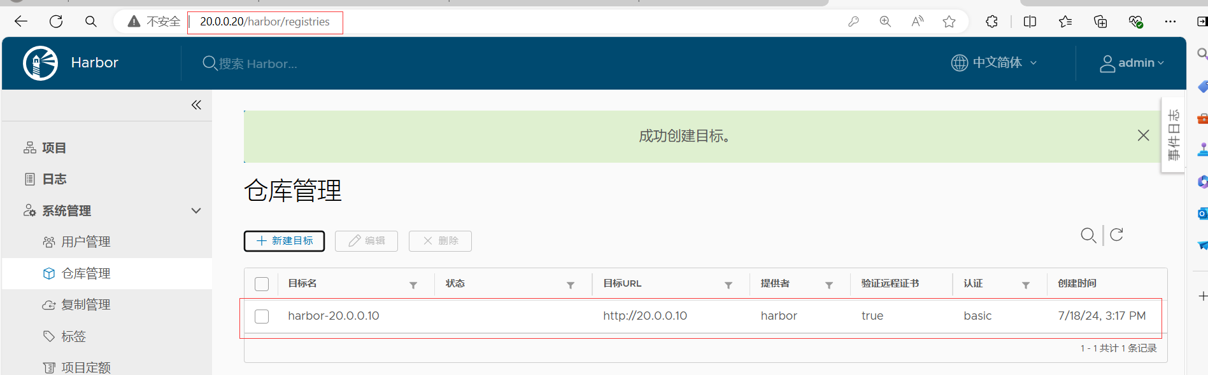Screen dimensions: 1208x375
Task: Click the address bar URL 20.0.0.20/harbor/registries
Action: [265, 22]
